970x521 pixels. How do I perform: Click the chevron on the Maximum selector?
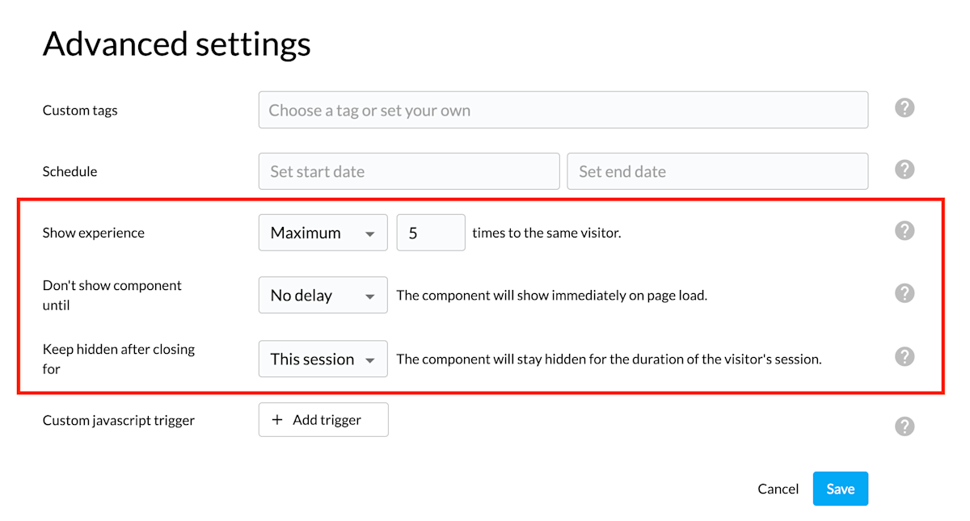(x=371, y=232)
